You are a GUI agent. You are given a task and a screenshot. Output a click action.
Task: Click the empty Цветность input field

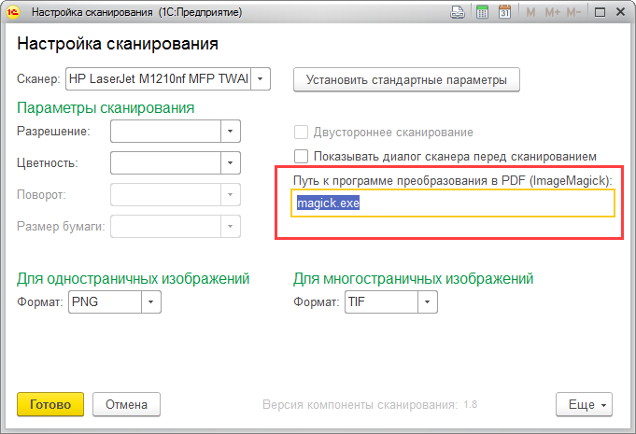[x=165, y=163]
